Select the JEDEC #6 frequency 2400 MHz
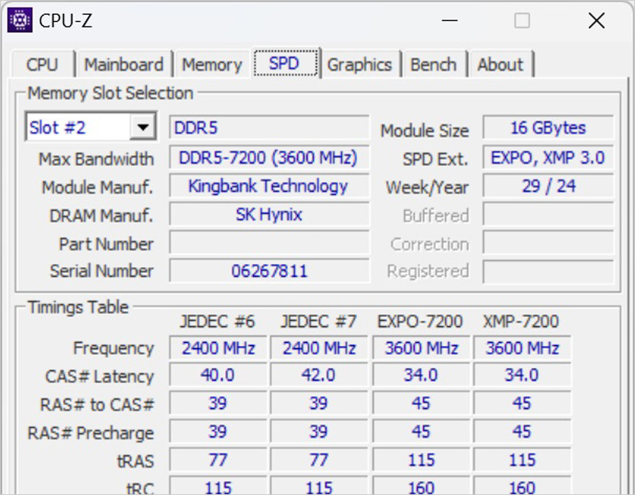The image size is (635, 495). click(219, 347)
